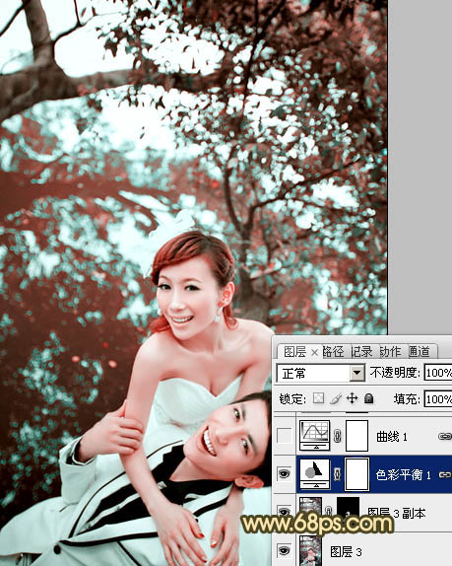Click the 图层 3 layer thumbnail

click(x=311, y=550)
